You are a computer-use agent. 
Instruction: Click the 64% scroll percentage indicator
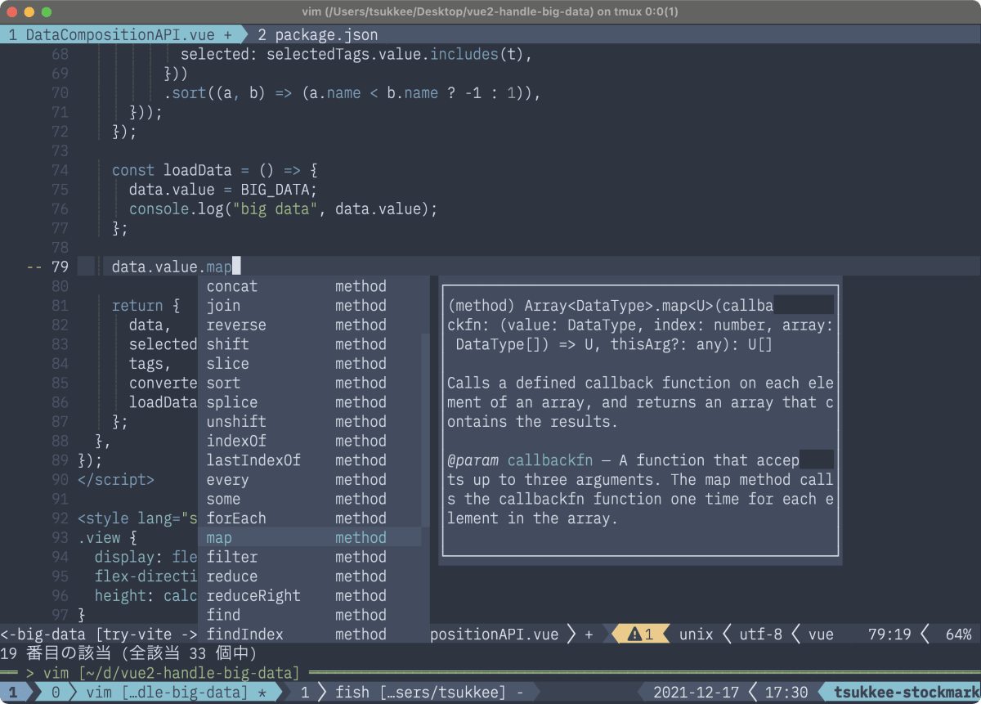click(958, 634)
